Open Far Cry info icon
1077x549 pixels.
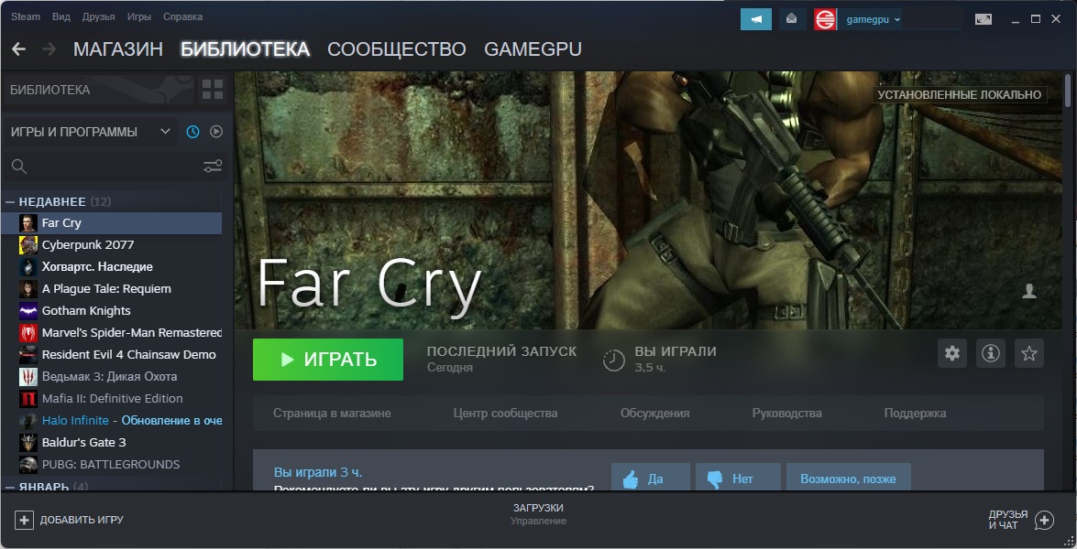pos(991,353)
